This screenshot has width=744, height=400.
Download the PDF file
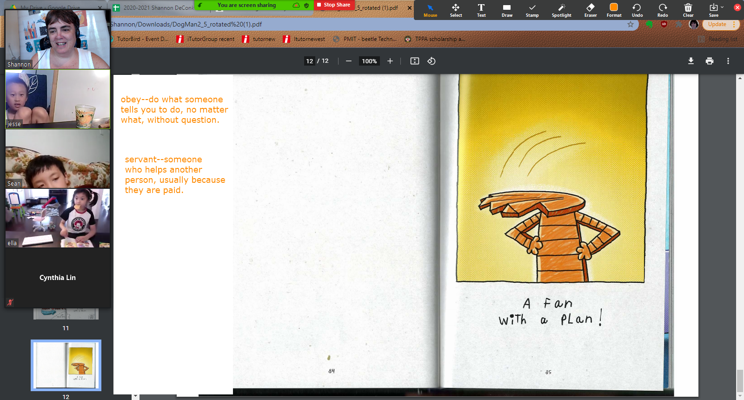[691, 61]
